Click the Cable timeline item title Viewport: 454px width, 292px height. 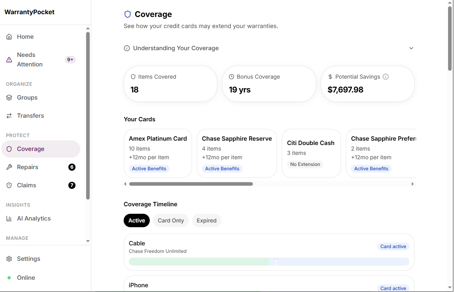click(x=137, y=244)
